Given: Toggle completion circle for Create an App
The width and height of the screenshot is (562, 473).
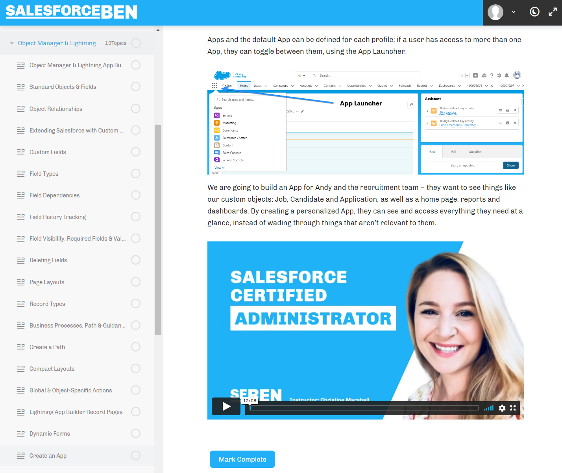Looking at the screenshot, I should (136, 455).
